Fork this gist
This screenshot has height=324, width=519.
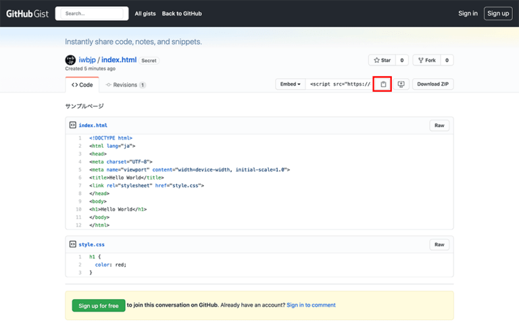[426, 60]
